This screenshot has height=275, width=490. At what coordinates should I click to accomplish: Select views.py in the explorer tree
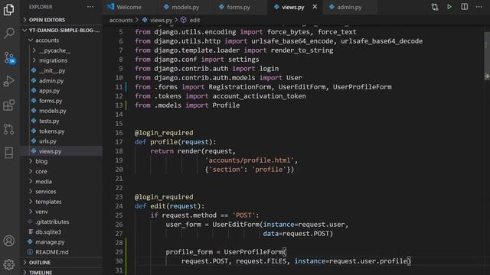pyautogui.click(x=61, y=151)
